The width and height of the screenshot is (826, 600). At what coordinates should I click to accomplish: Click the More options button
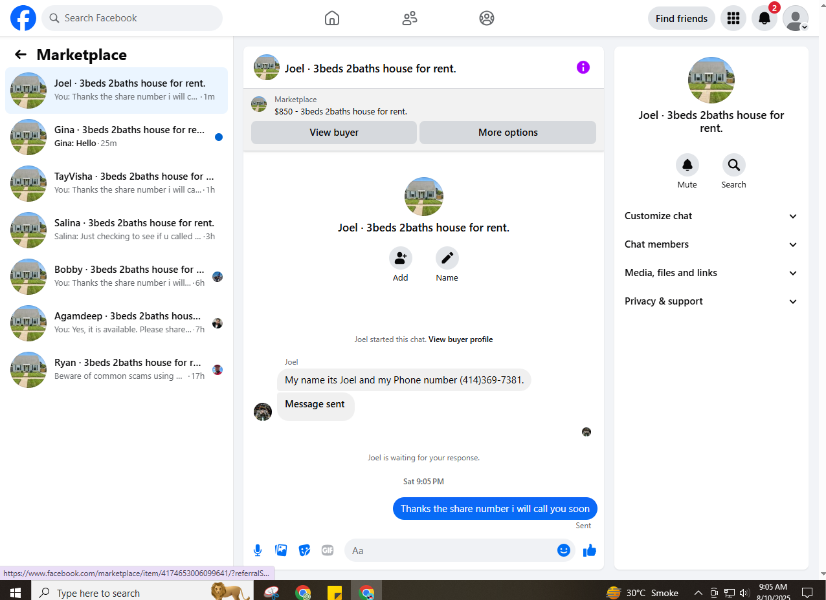click(x=508, y=133)
